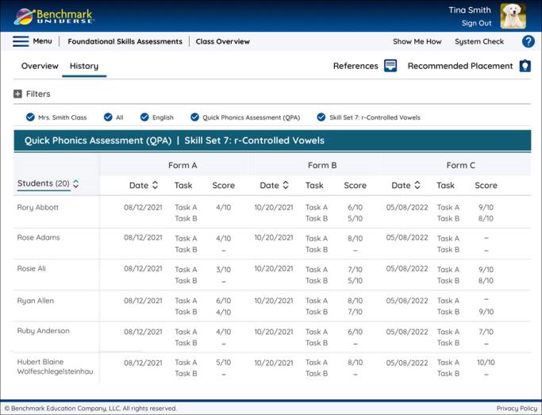Sort by Form B Date arrows
The width and height of the screenshot is (542, 415).
point(286,185)
